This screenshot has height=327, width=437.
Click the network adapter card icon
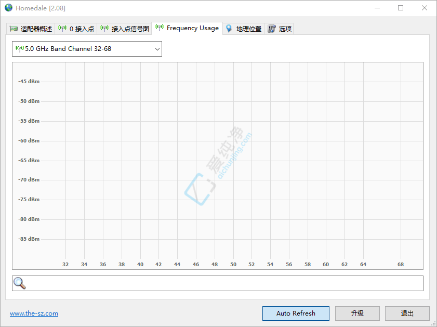[x=14, y=29]
